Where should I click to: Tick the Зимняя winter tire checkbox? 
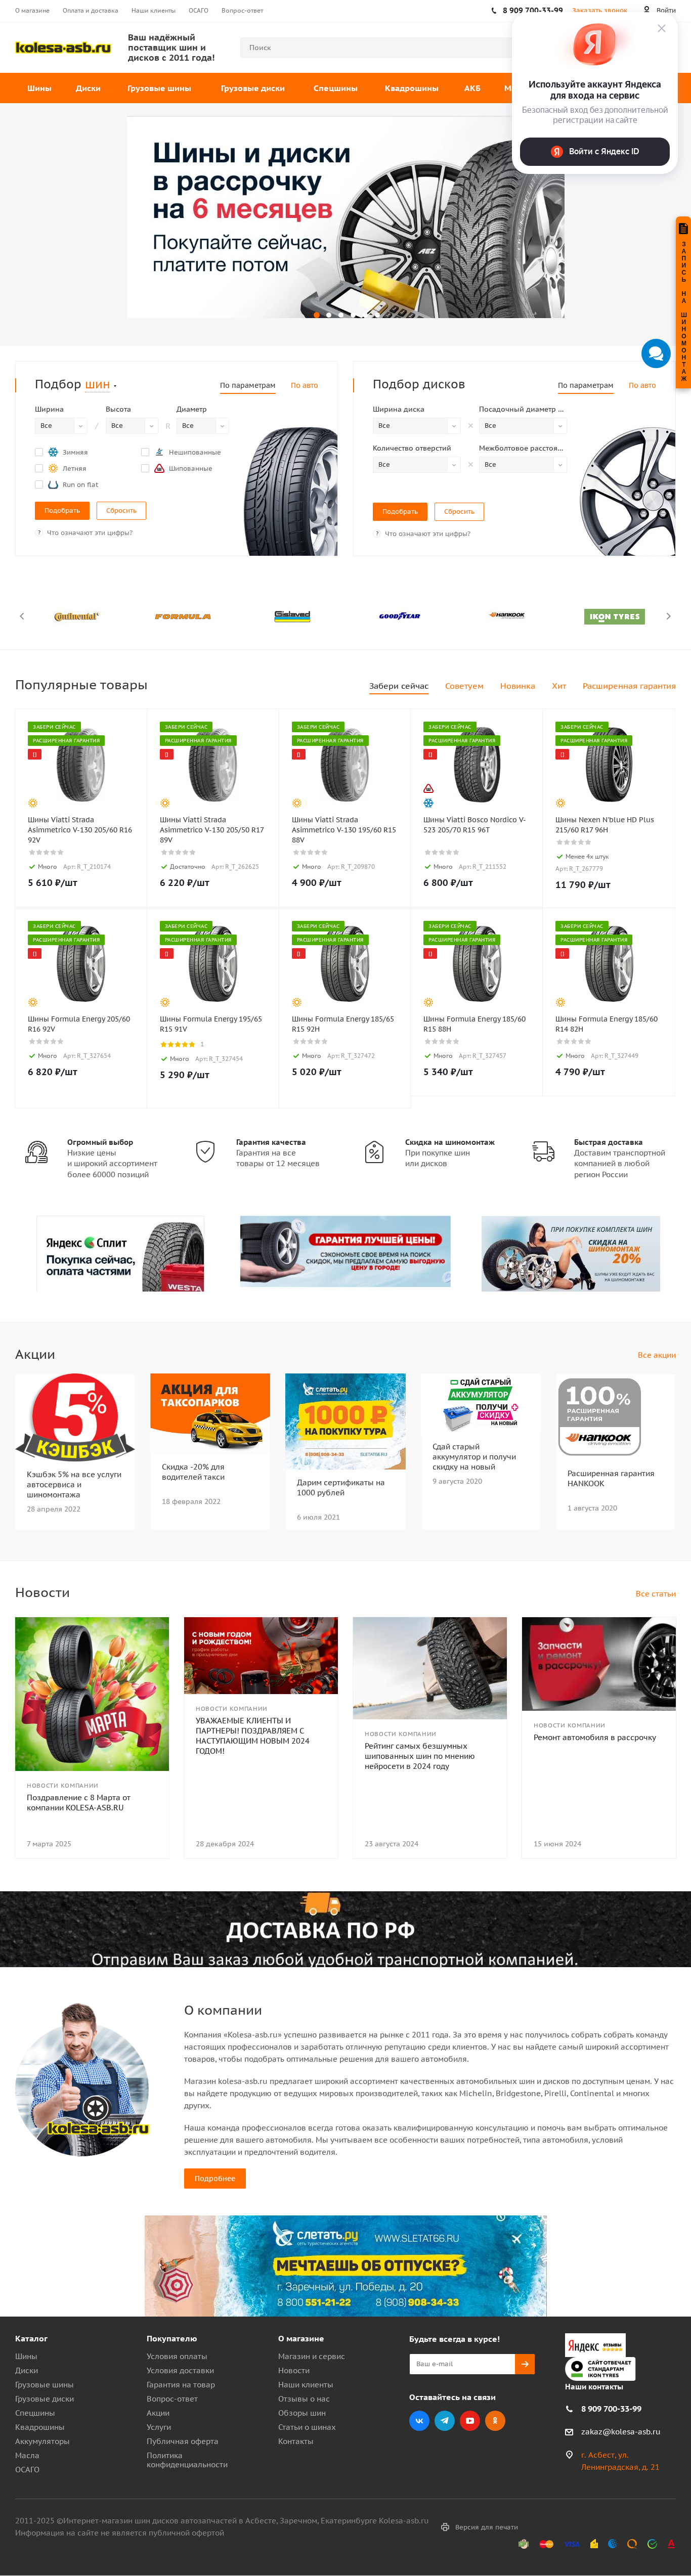[x=39, y=452]
